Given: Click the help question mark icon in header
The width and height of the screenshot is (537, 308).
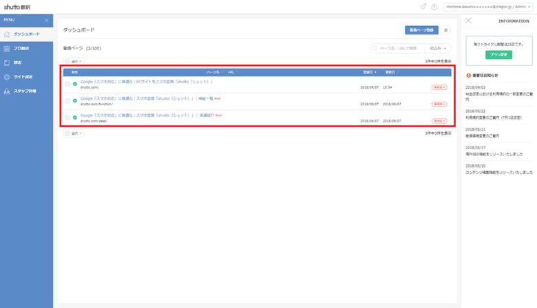Looking at the screenshot, I should point(434,7).
